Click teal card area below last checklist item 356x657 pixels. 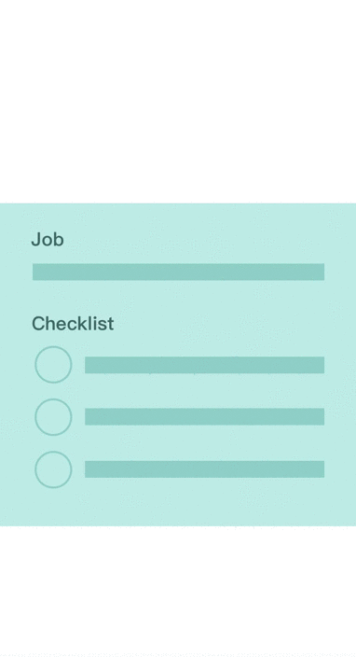178,507
